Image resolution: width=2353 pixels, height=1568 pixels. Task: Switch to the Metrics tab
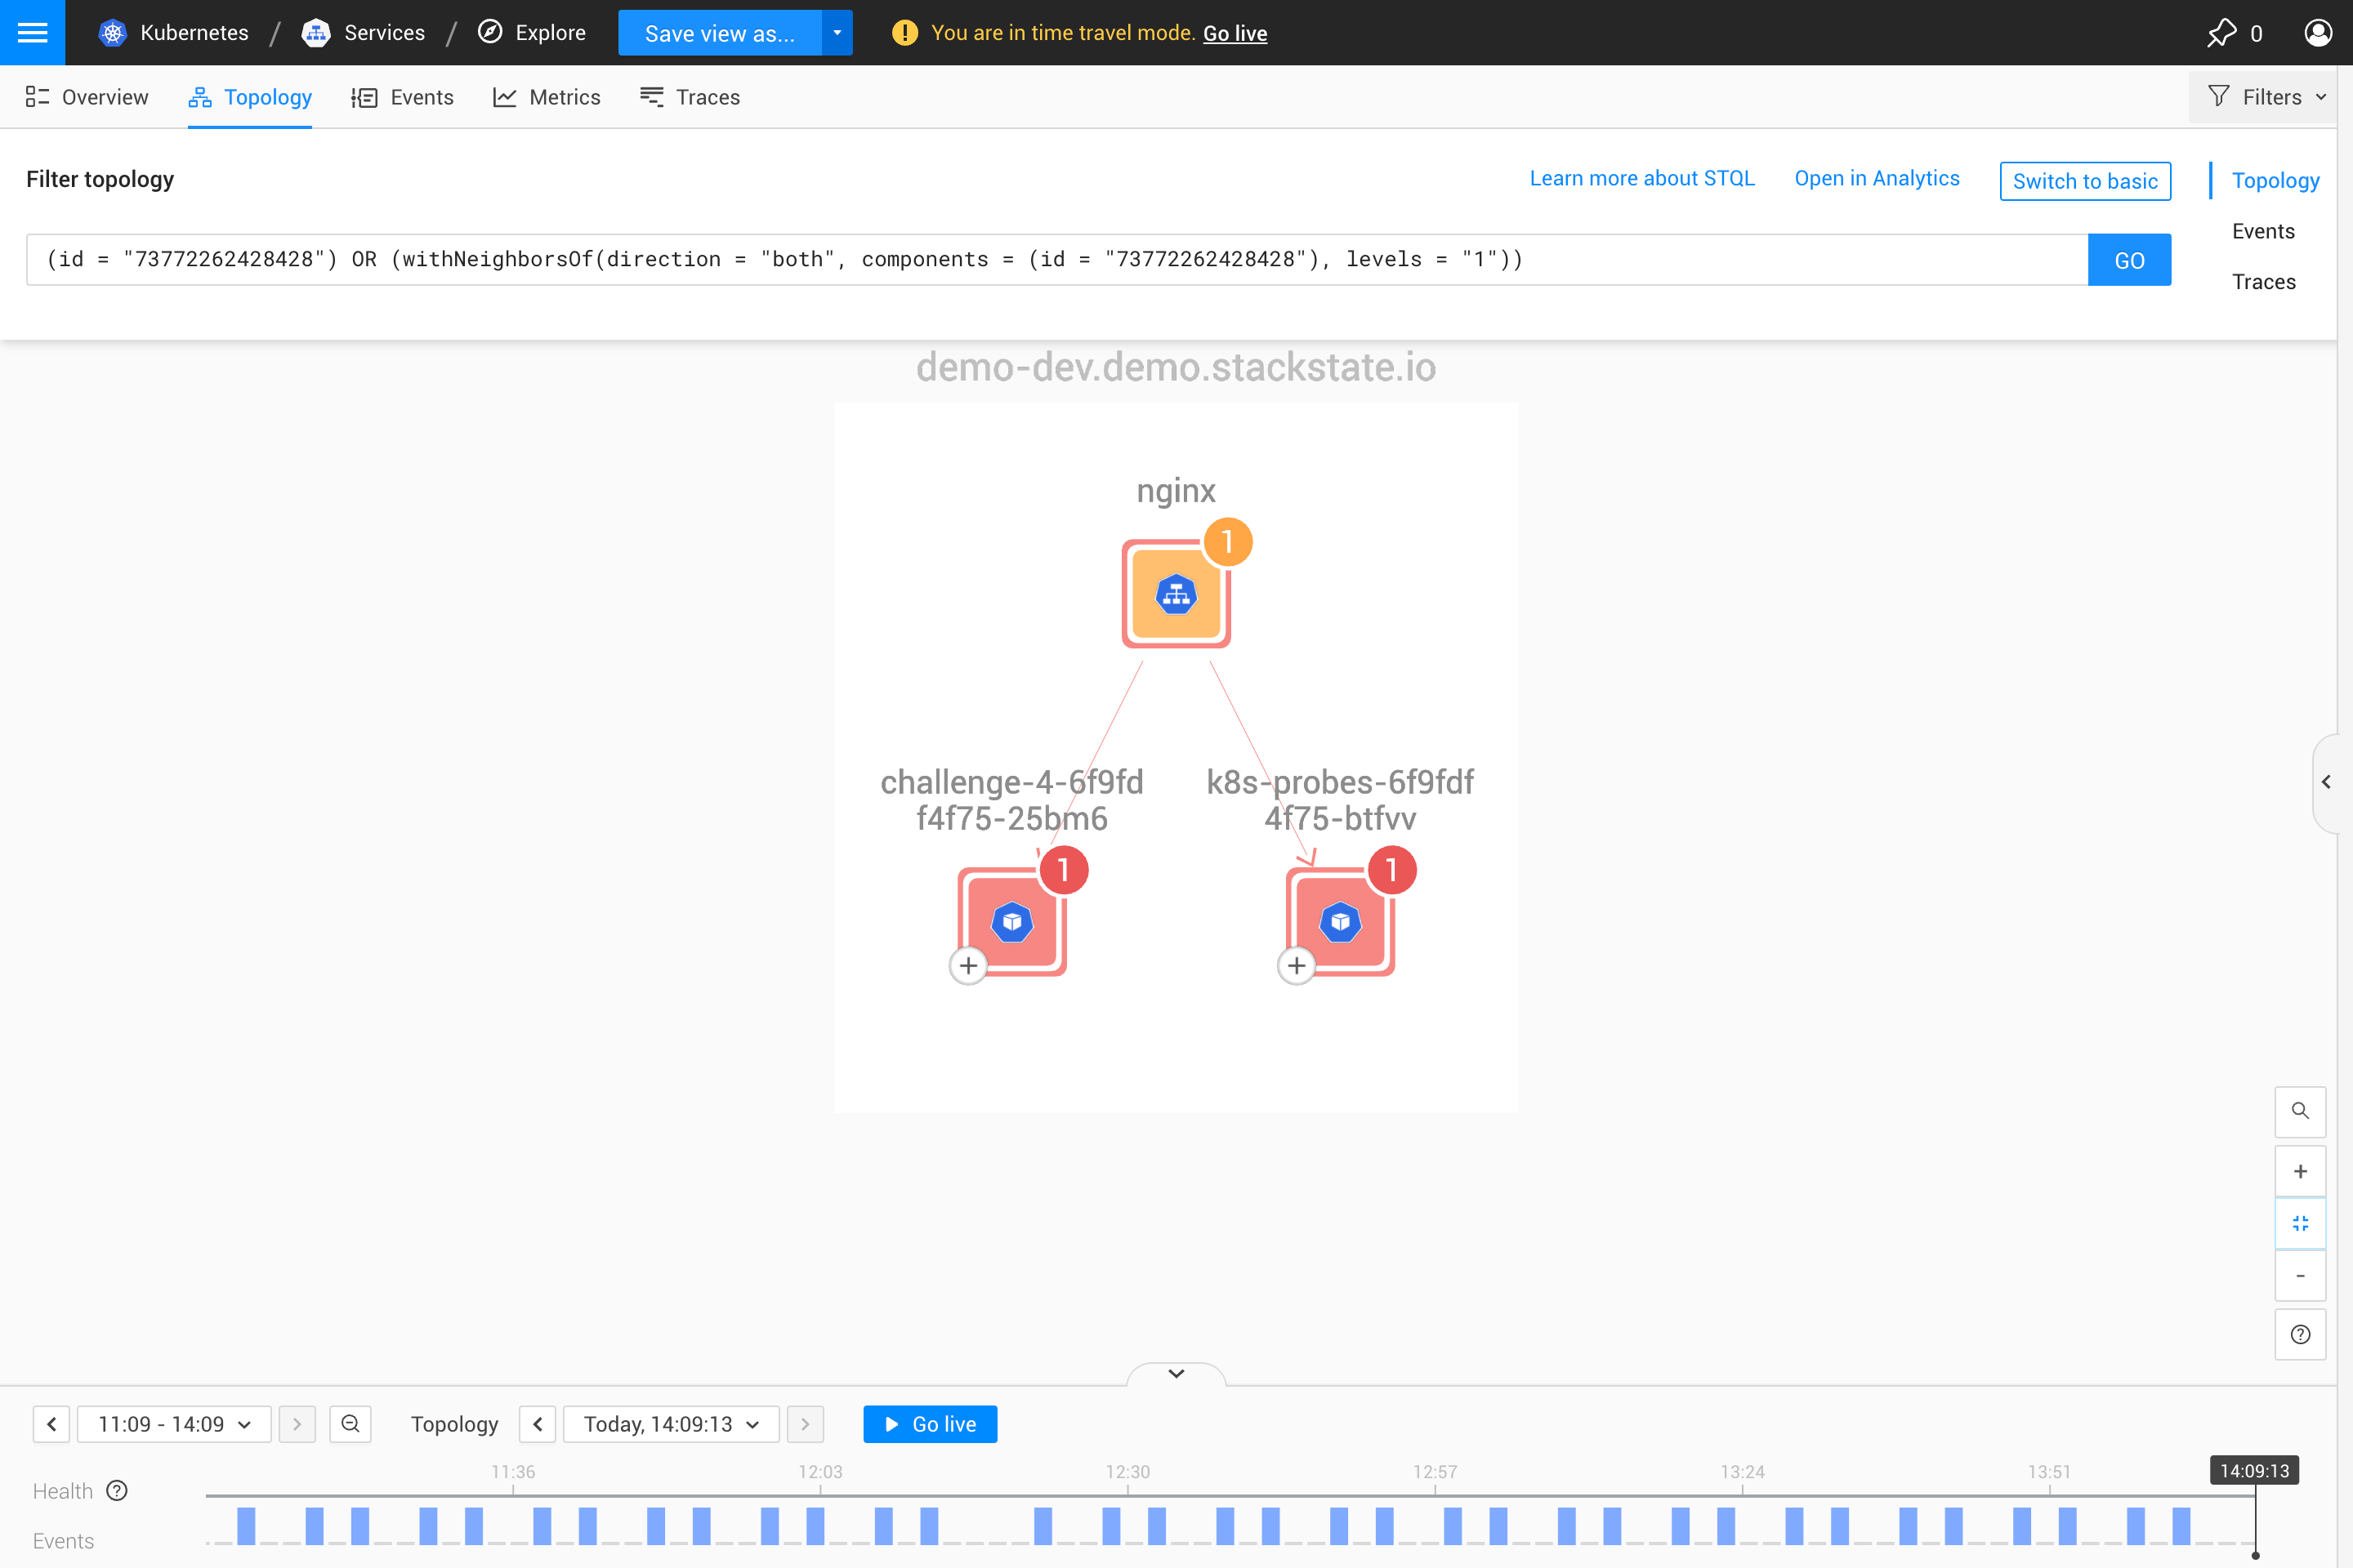tap(547, 96)
